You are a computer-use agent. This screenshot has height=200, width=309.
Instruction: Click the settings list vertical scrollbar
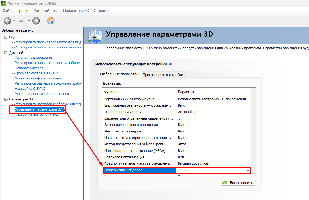[x=253, y=123]
